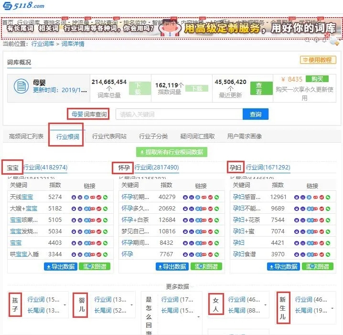Click 使用教程 tutorial button
This screenshot has height=335, width=343.
tap(318, 60)
